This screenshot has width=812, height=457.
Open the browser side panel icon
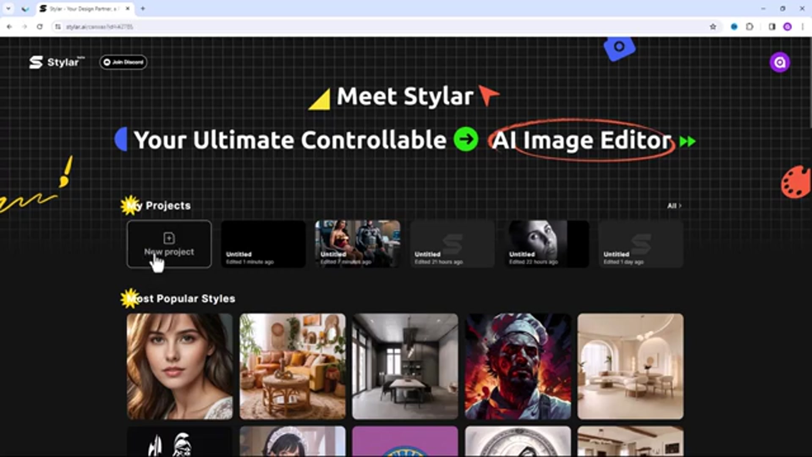[772, 27]
